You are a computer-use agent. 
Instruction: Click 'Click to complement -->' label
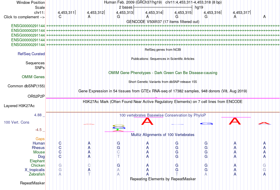(x=24, y=17)
